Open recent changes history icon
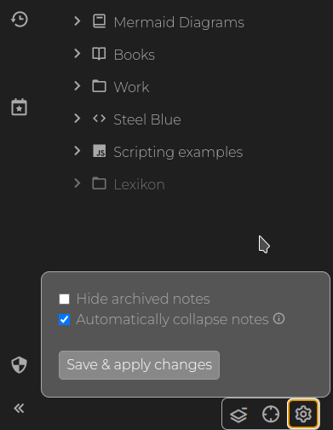The image size is (333, 430). point(20,20)
